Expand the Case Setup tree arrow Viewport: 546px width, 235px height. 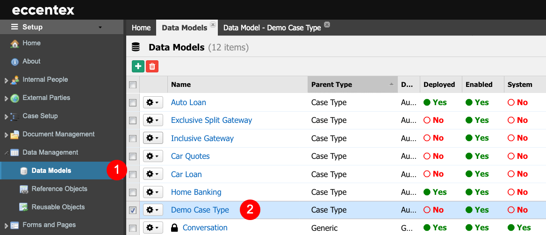(x=6, y=117)
